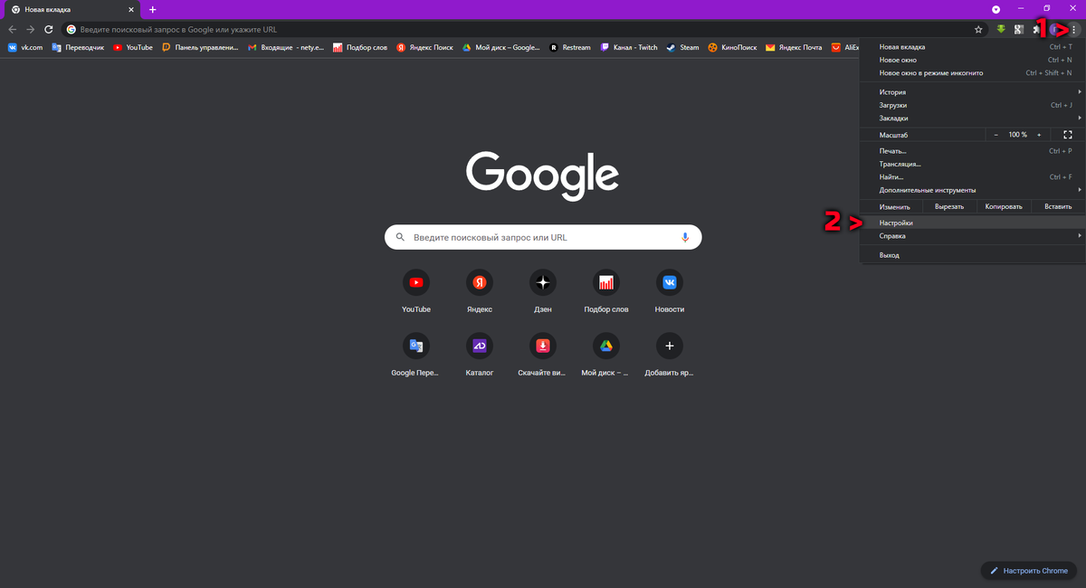Expand the История submenu
1086x588 pixels.
(x=972, y=92)
